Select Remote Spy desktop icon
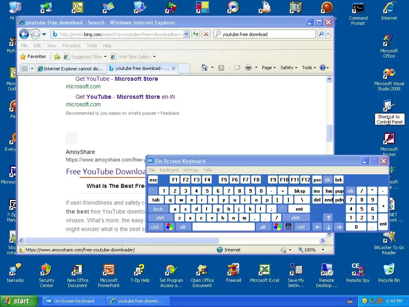 [358, 273]
